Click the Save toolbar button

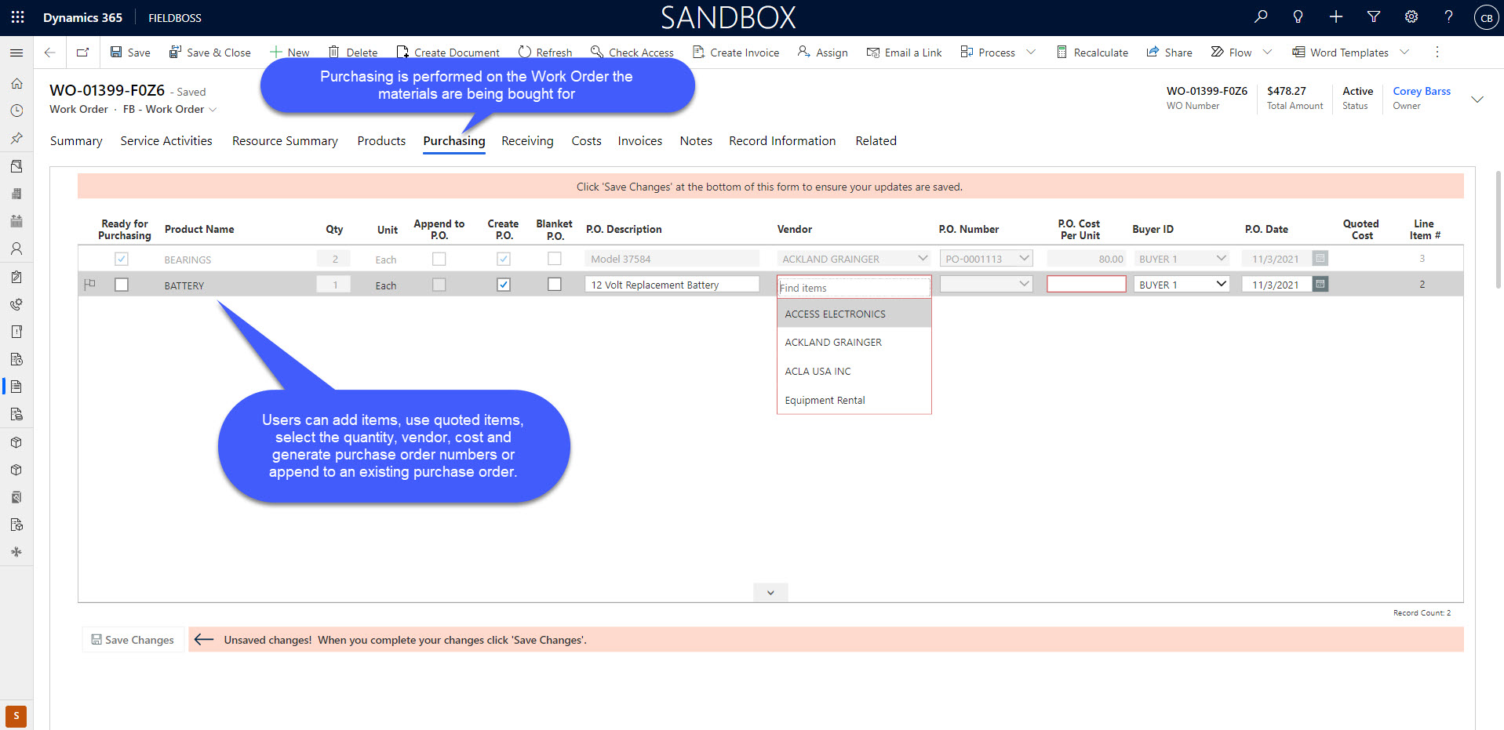130,53
